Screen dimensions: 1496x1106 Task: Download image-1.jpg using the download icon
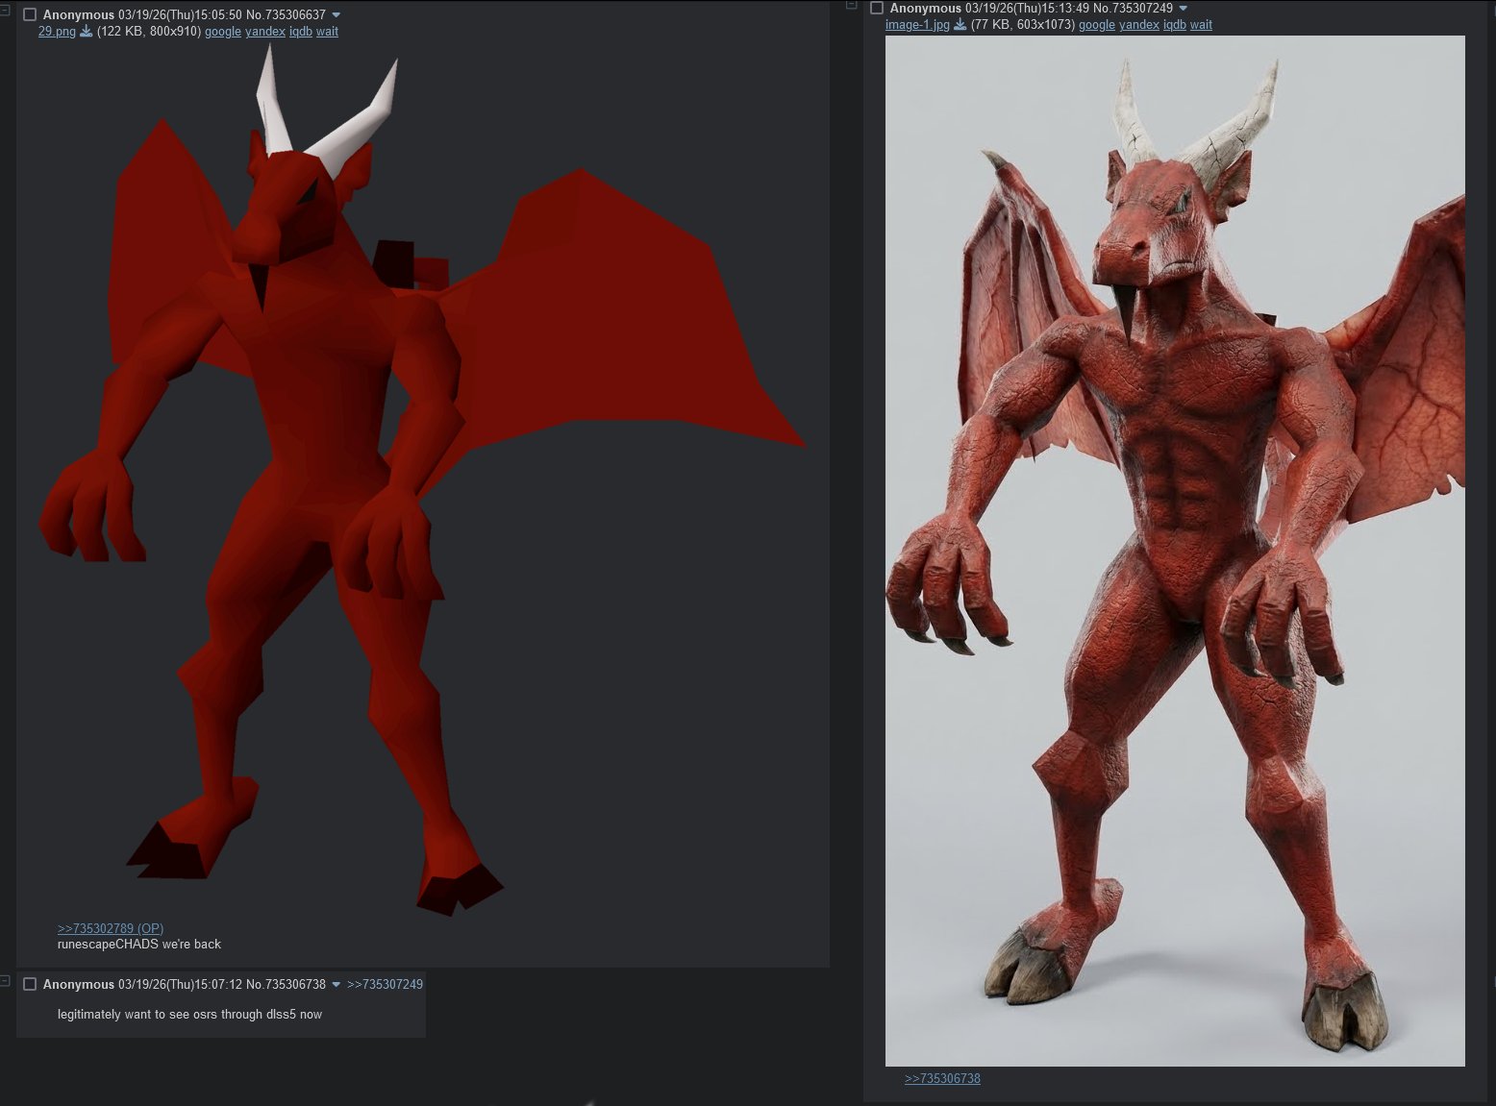click(960, 25)
